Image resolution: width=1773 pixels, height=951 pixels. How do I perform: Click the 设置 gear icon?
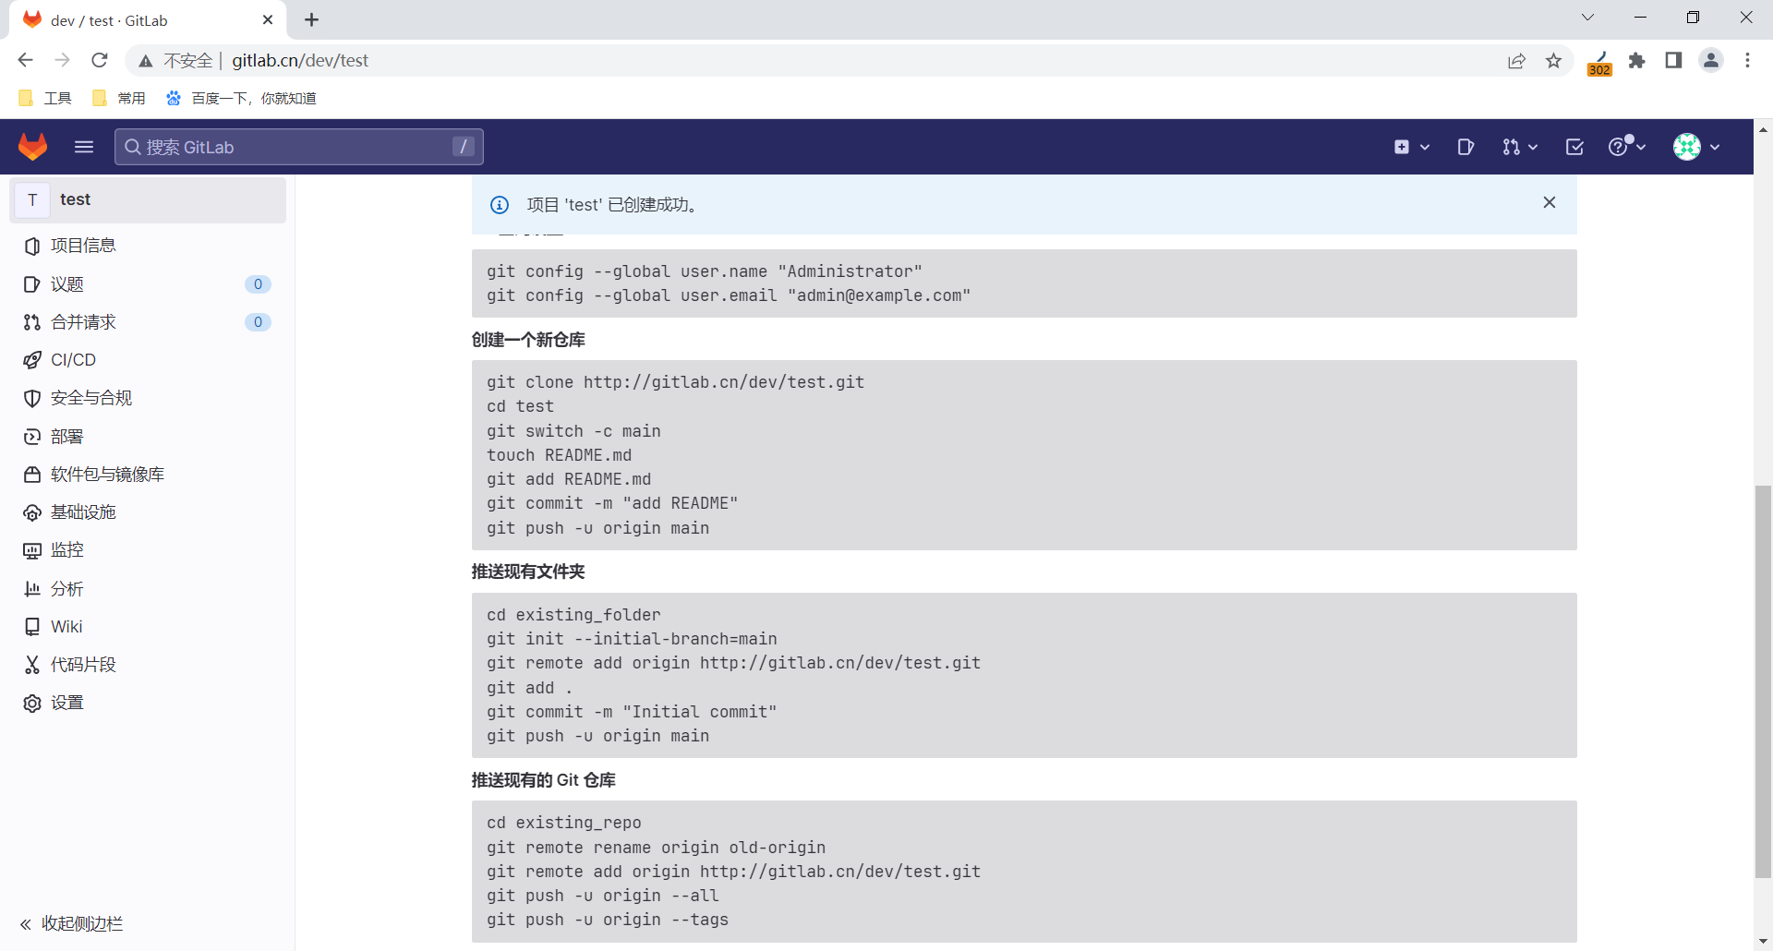(x=32, y=704)
